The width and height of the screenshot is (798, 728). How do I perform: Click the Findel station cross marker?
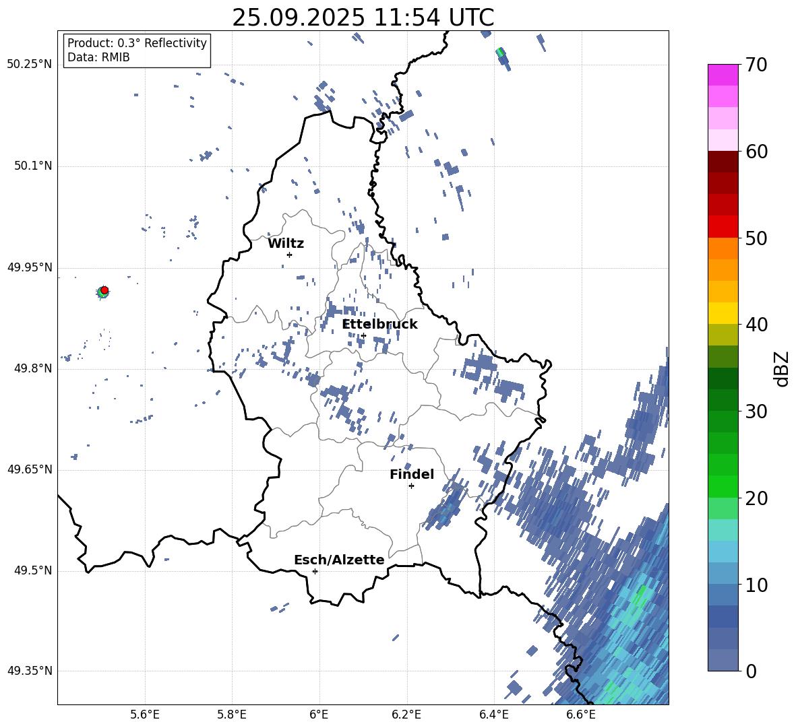[x=412, y=486]
